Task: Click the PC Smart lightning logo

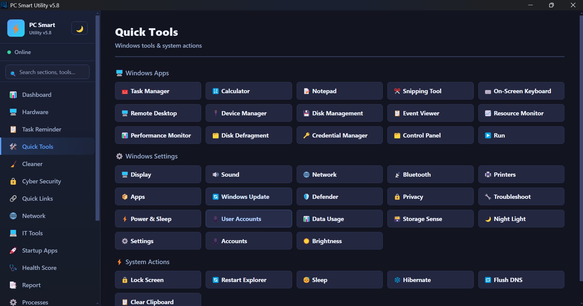Action: pyautogui.click(x=16, y=28)
